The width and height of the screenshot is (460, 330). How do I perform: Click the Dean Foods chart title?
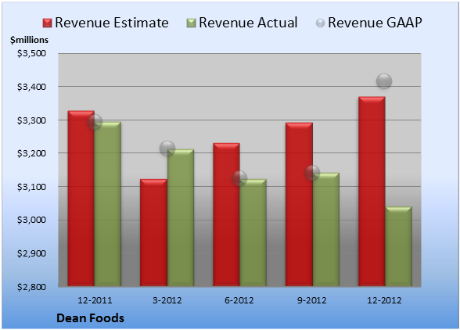coord(91,318)
